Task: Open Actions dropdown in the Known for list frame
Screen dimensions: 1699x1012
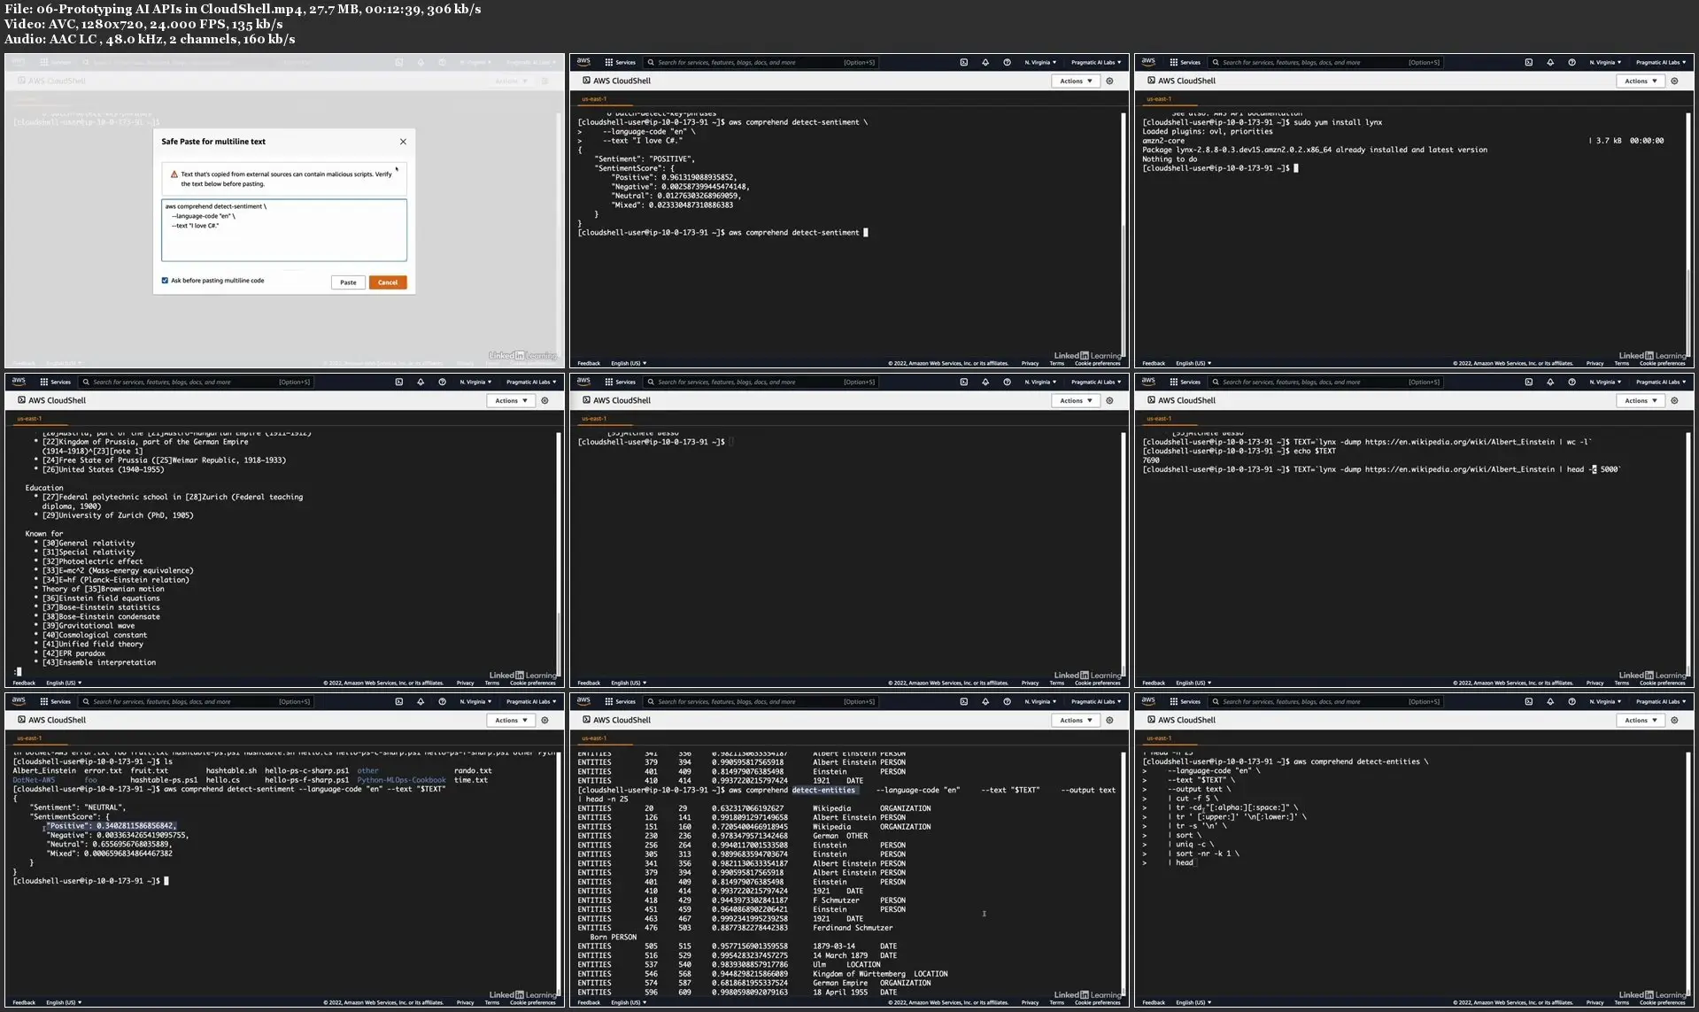Action: click(x=511, y=400)
